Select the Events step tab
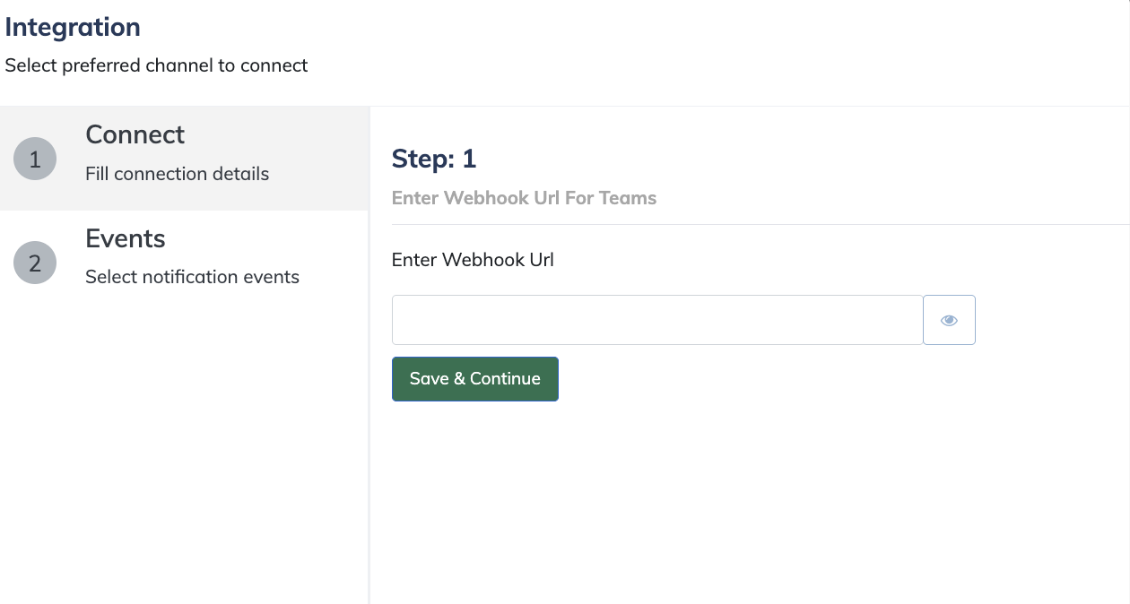 click(x=184, y=263)
